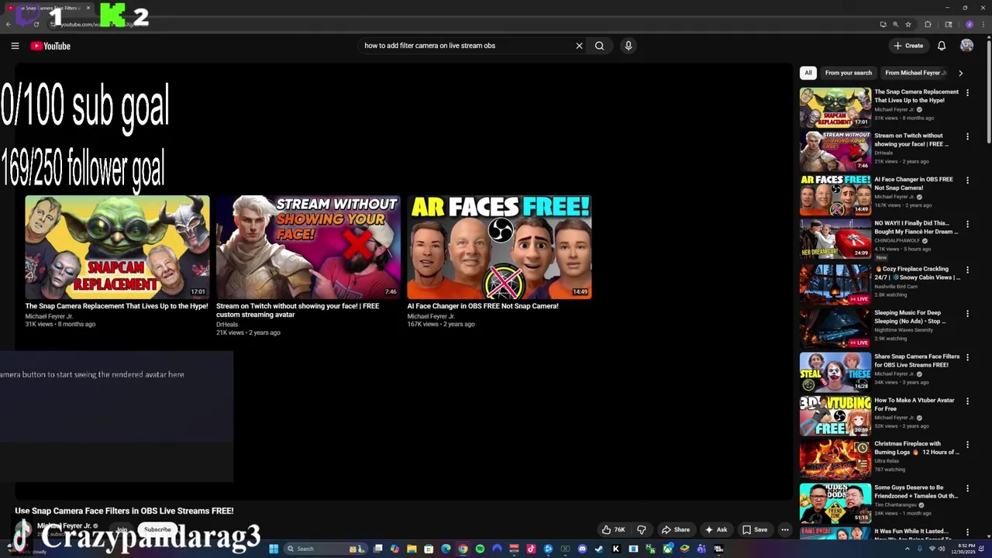Like the video showing 76K

click(613, 530)
